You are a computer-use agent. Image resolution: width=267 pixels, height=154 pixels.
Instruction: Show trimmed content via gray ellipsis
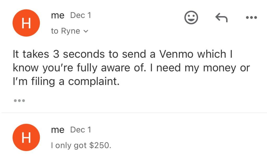19,101
